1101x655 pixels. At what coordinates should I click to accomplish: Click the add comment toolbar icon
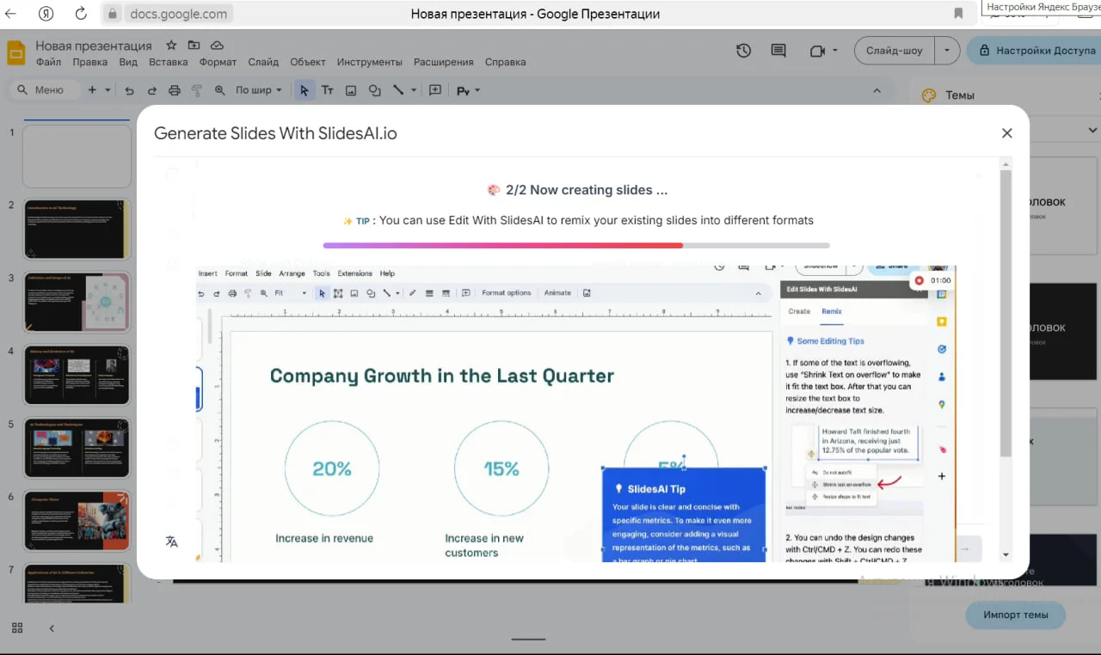click(x=435, y=90)
